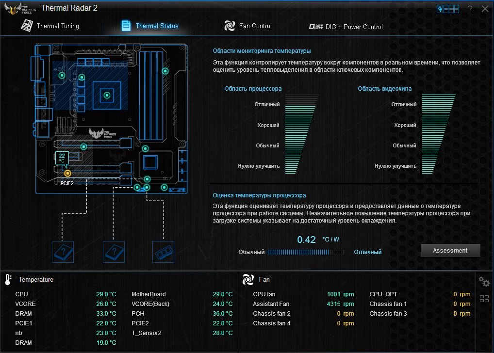Click the thermometer Temperature icon

8,279
